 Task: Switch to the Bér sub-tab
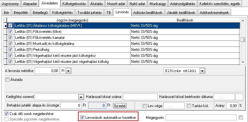point(6,13)
